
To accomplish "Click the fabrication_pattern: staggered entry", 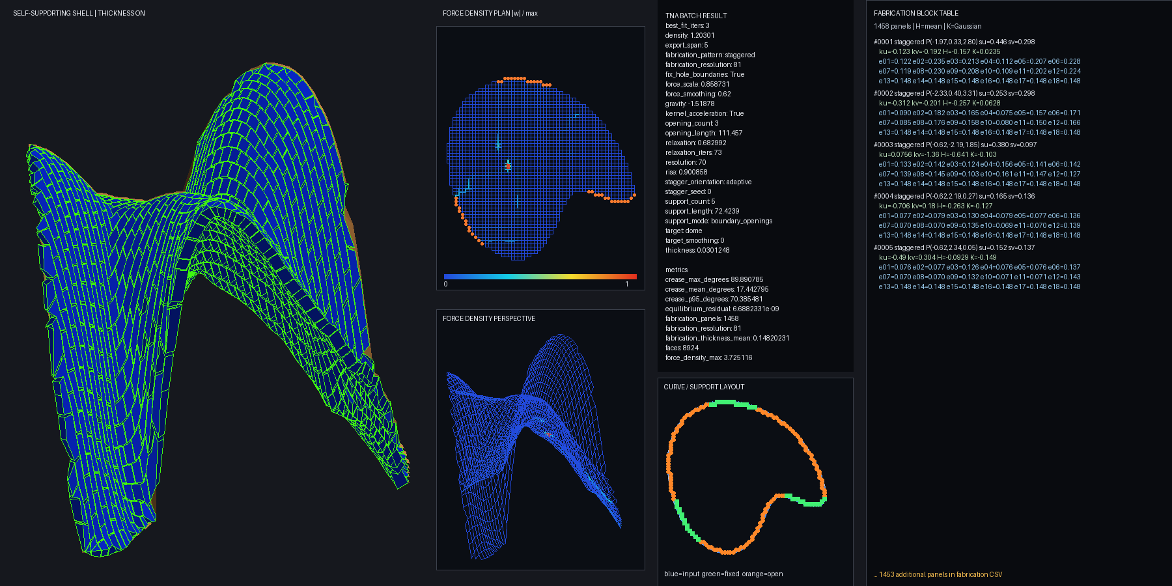I will [710, 55].
